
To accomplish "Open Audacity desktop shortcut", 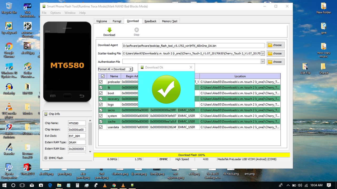I will coord(9,89).
